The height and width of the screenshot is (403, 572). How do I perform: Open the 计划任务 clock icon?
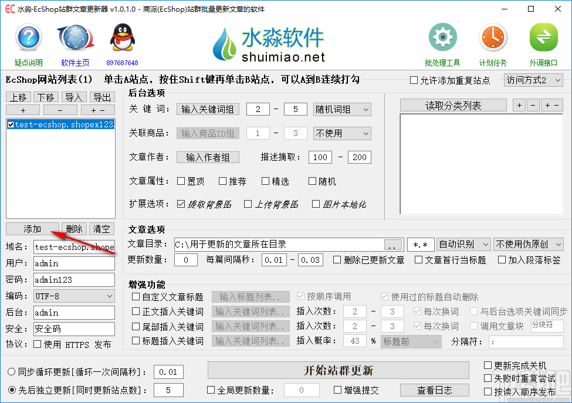pos(493,36)
